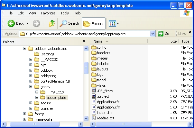Screen dimensions: 194x128
Task: Open Search with the magnifier icon
Action: point(63,23)
